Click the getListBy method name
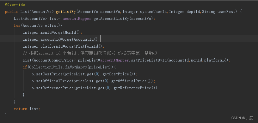Viewport: 258px width, 123px height. point(66,12)
